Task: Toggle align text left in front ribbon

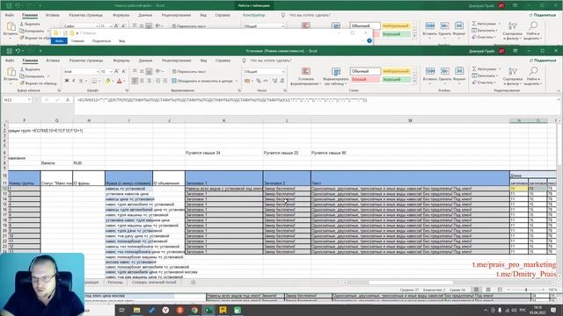Action: click(135, 81)
